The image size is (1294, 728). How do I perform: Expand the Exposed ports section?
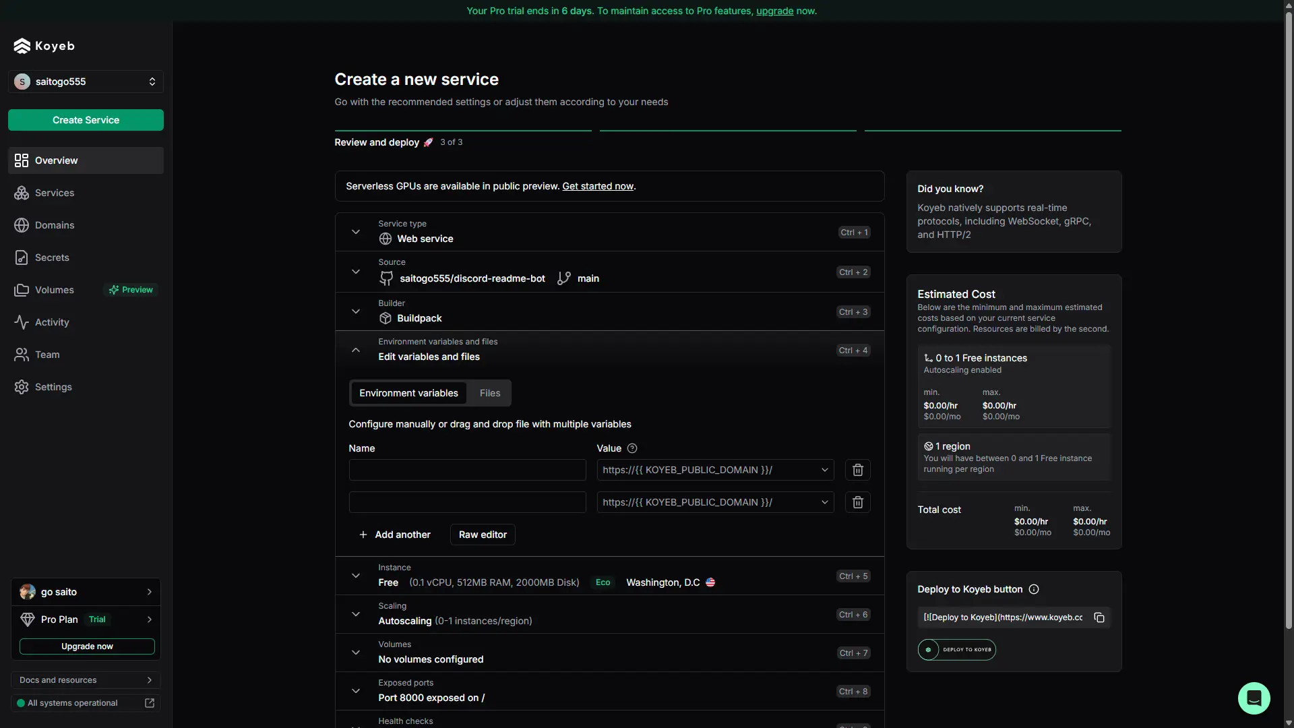click(356, 691)
